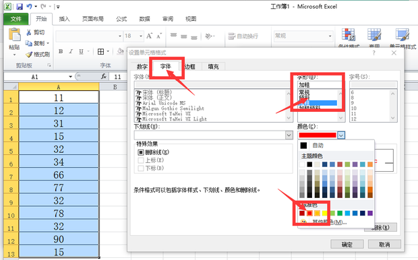Click the Copy (复制) icon
This screenshot has width=418, height=260.
(x=29, y=43)
